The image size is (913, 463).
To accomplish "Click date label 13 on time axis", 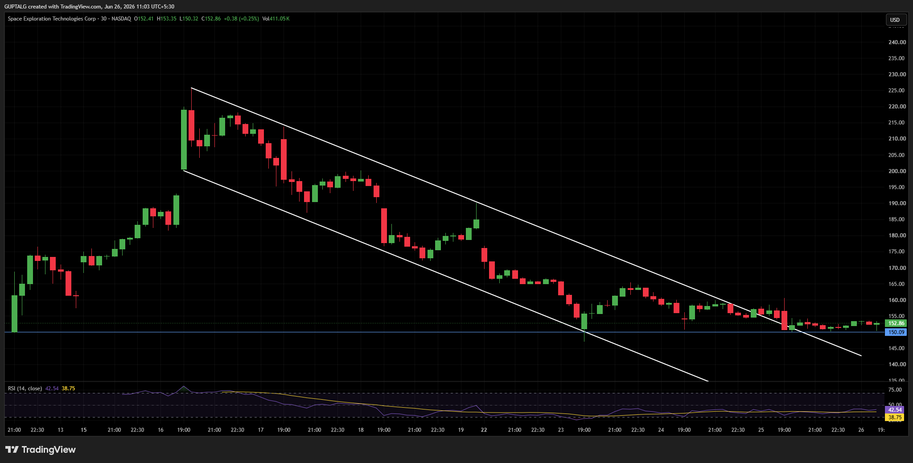I will click(61, 430).
